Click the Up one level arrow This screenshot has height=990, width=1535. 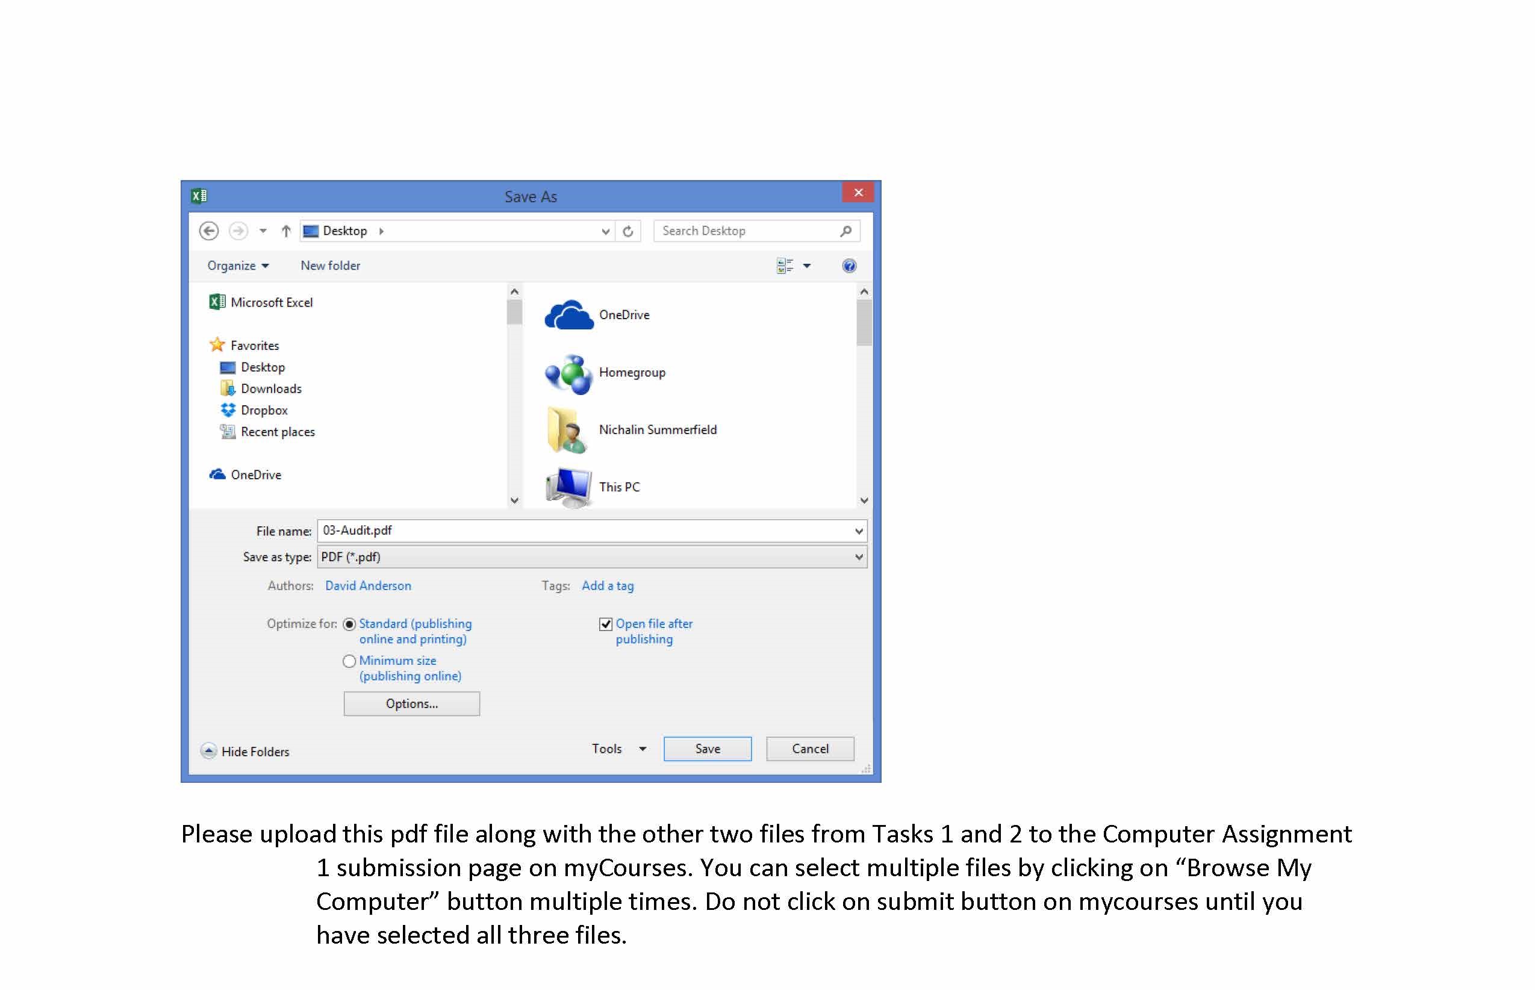click(x=286, y=231)
